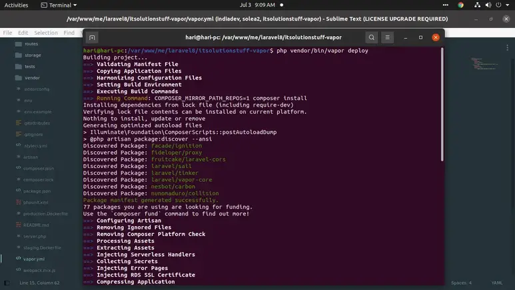Viewport: 515px width, 290px height.
Task: Click Line 15, Column 62 status text
Action: tap(39, 283)
